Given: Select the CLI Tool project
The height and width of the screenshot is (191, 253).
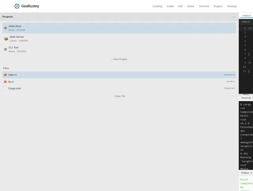Looking at the screenshot, I should (119, 49).
